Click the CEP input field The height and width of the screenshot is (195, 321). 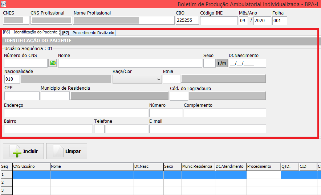click(22, 96)
